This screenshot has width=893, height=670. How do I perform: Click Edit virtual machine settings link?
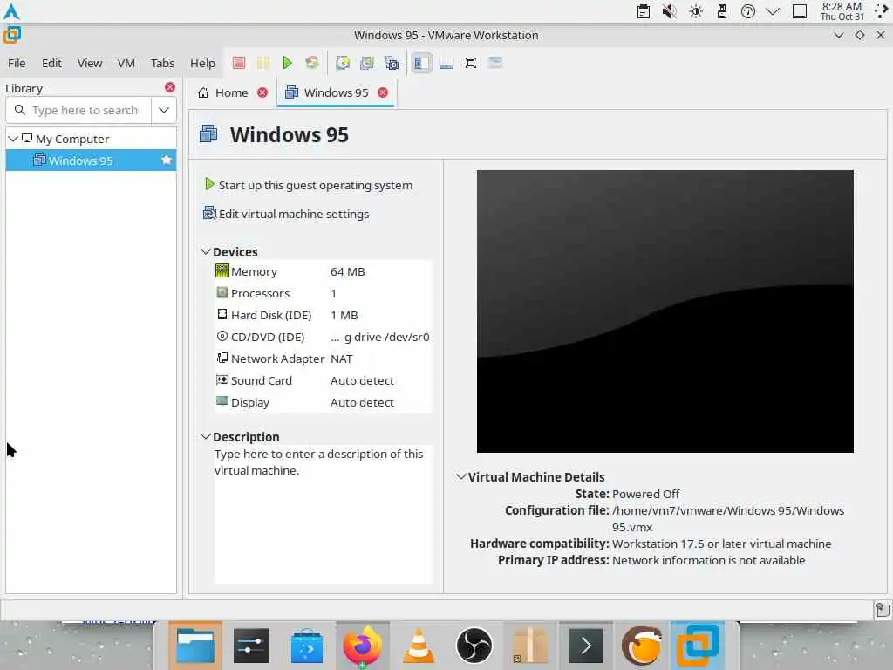pyautogui.click(x=286, y=214)
